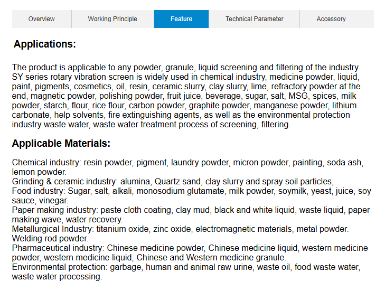Go to the Accessory tab

point(331,19)
